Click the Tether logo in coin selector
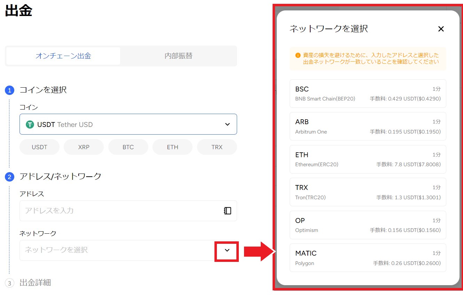This screenshot has width=463, height=297. 30,125
